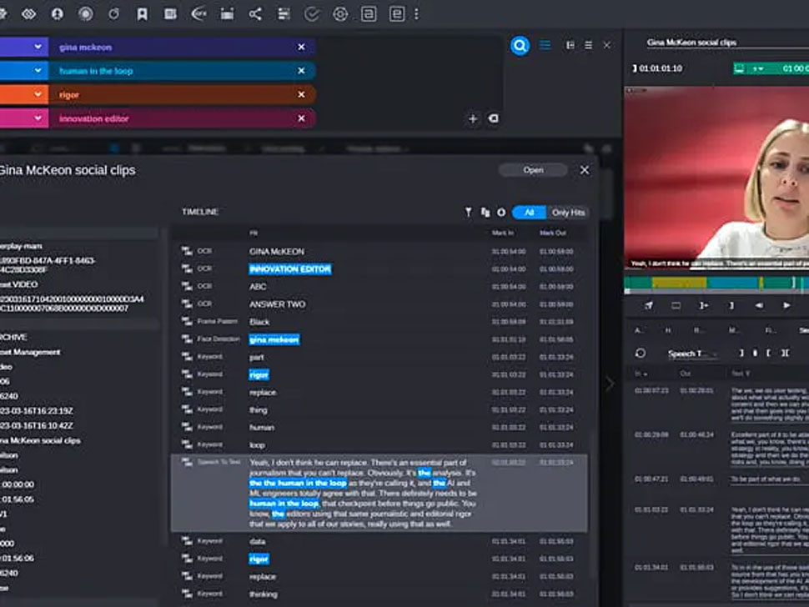This screenshot has height=607, width=809.
Task: Select the highlighted INNOVATION EDITOR OCR row
Action: [x=380, y=268]
